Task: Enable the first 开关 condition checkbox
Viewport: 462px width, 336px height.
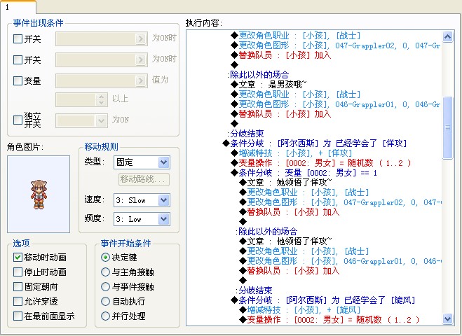Action: tap(18, 38)
